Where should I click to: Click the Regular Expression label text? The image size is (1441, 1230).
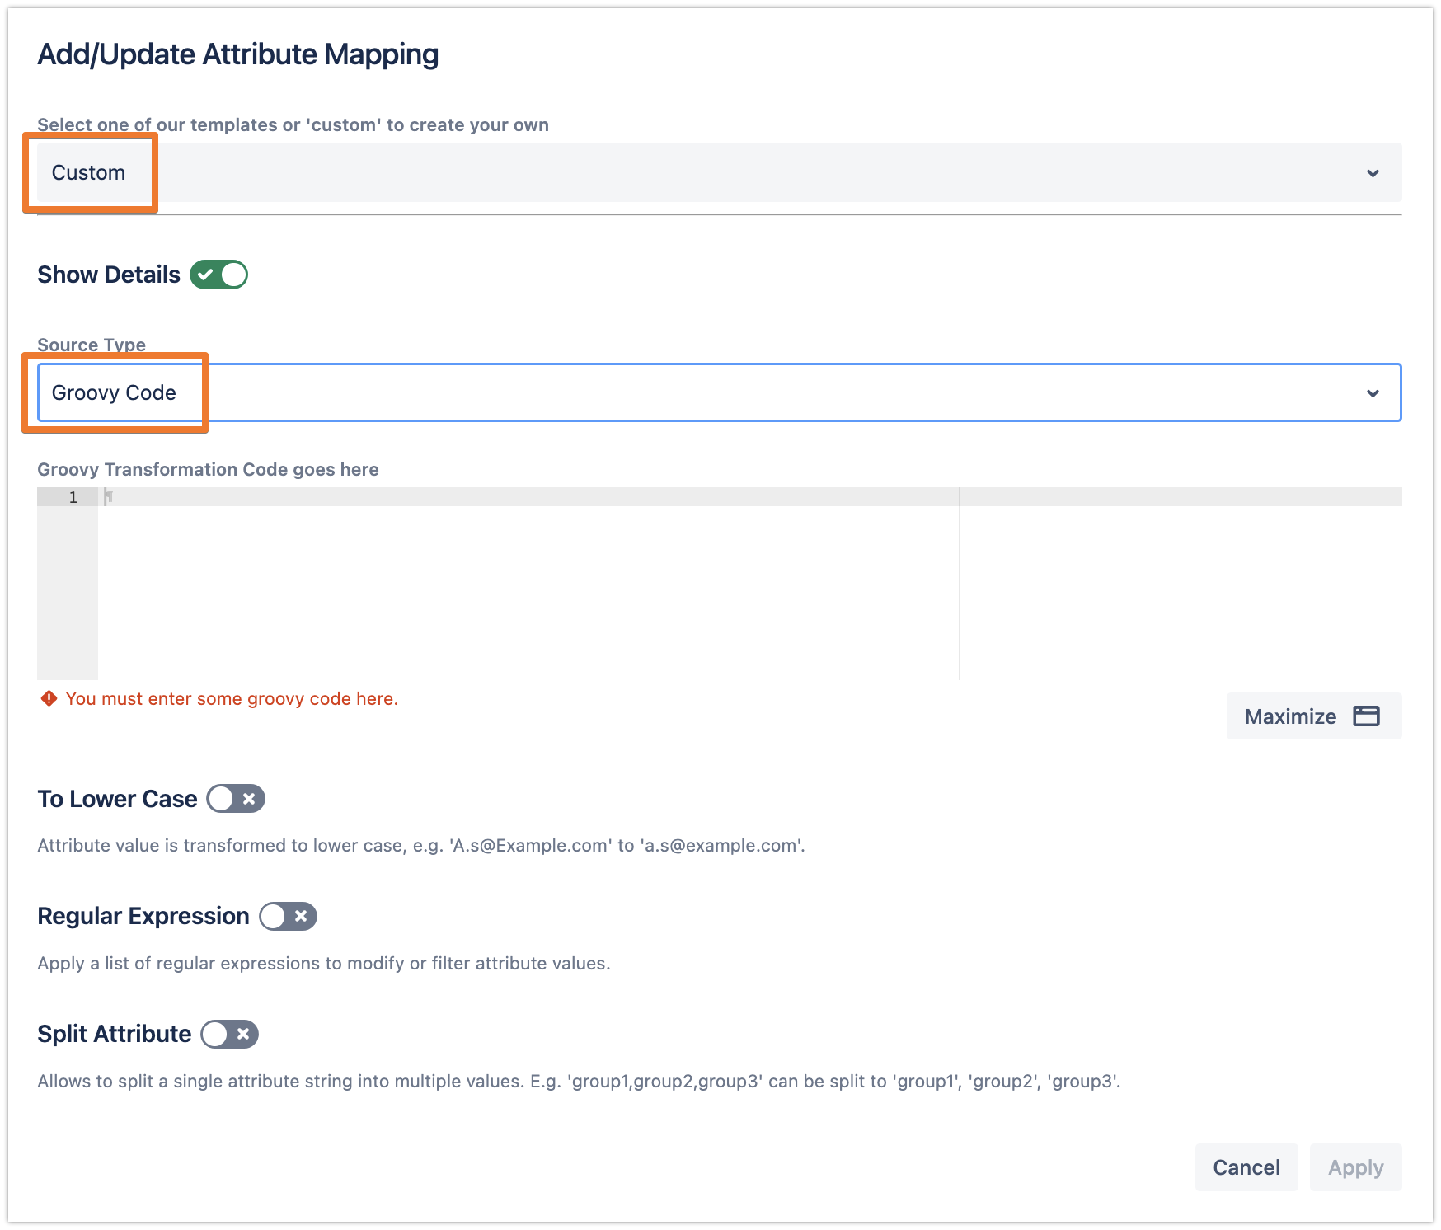pos(143,917)
